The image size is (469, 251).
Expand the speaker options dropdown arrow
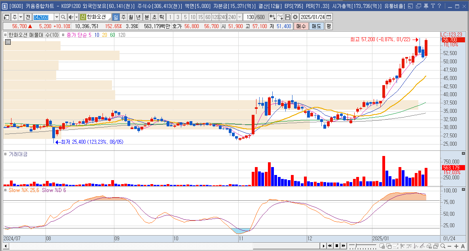[76, 17]
